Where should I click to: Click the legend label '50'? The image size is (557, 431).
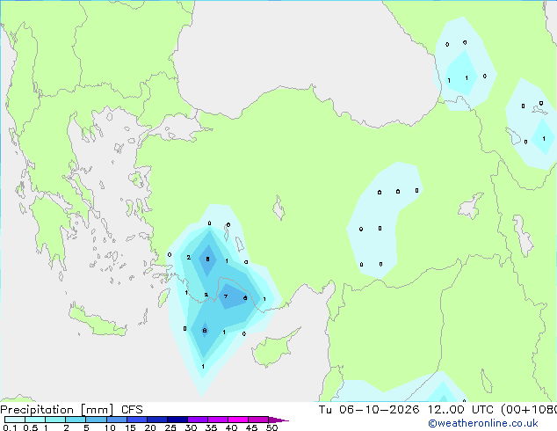pos(271,427)
